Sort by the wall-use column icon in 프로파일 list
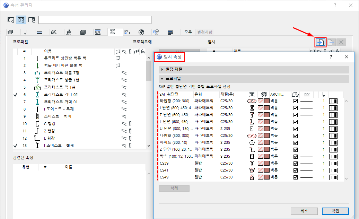Image resolution: width=359 pixels, height=219 pixels. (118, 52)
